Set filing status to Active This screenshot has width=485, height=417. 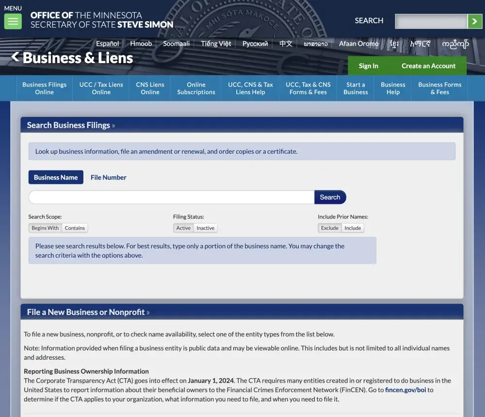[183, 228]
